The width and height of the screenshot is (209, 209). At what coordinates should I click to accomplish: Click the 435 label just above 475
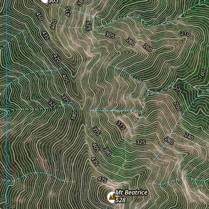(x=95, y=161)
